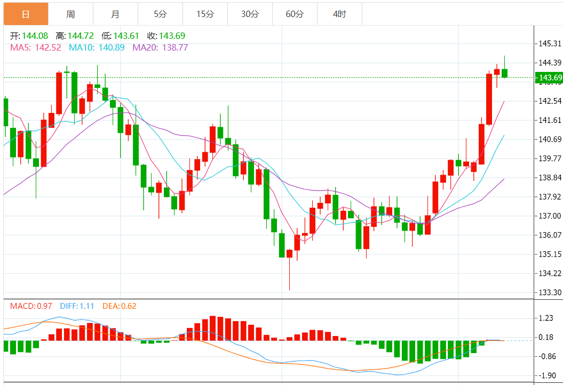The image size is (563, 385).
Task: Click the MA10: 140.89 label
Action: [97, 47]
